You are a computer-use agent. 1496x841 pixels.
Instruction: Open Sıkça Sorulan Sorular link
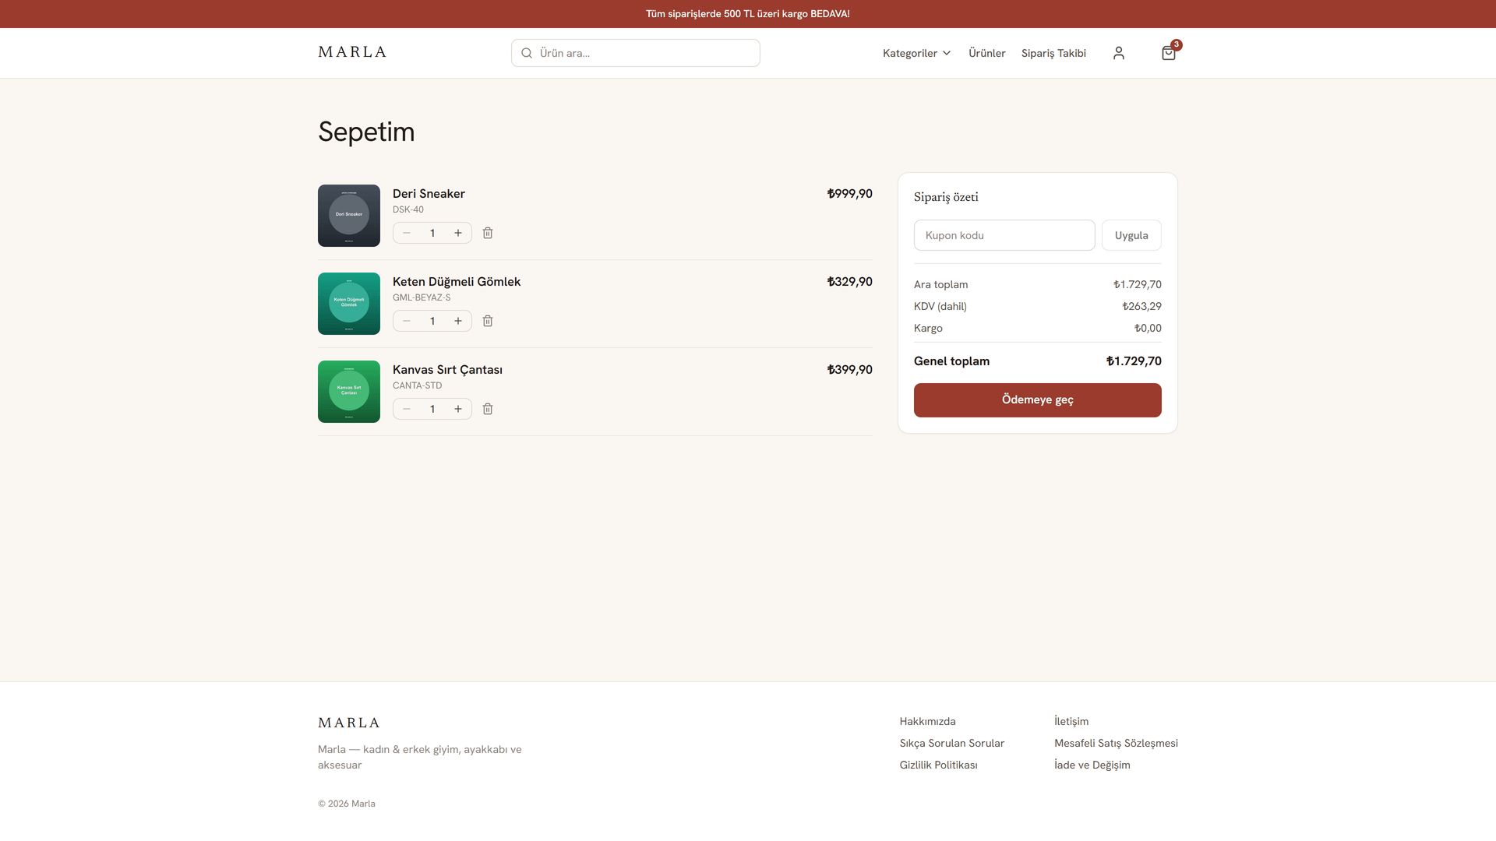click(952, 744)
